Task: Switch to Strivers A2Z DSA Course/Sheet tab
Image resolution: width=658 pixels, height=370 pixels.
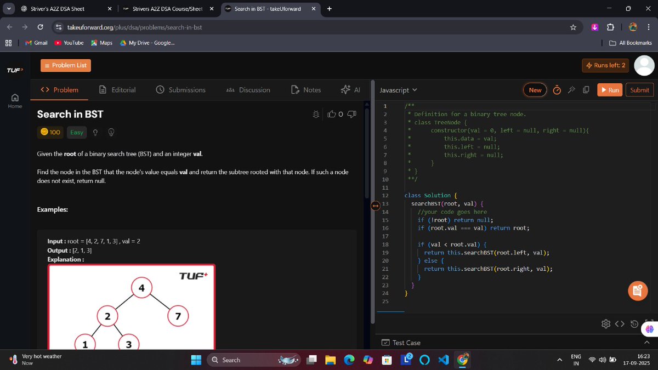Action: point(168,9)
